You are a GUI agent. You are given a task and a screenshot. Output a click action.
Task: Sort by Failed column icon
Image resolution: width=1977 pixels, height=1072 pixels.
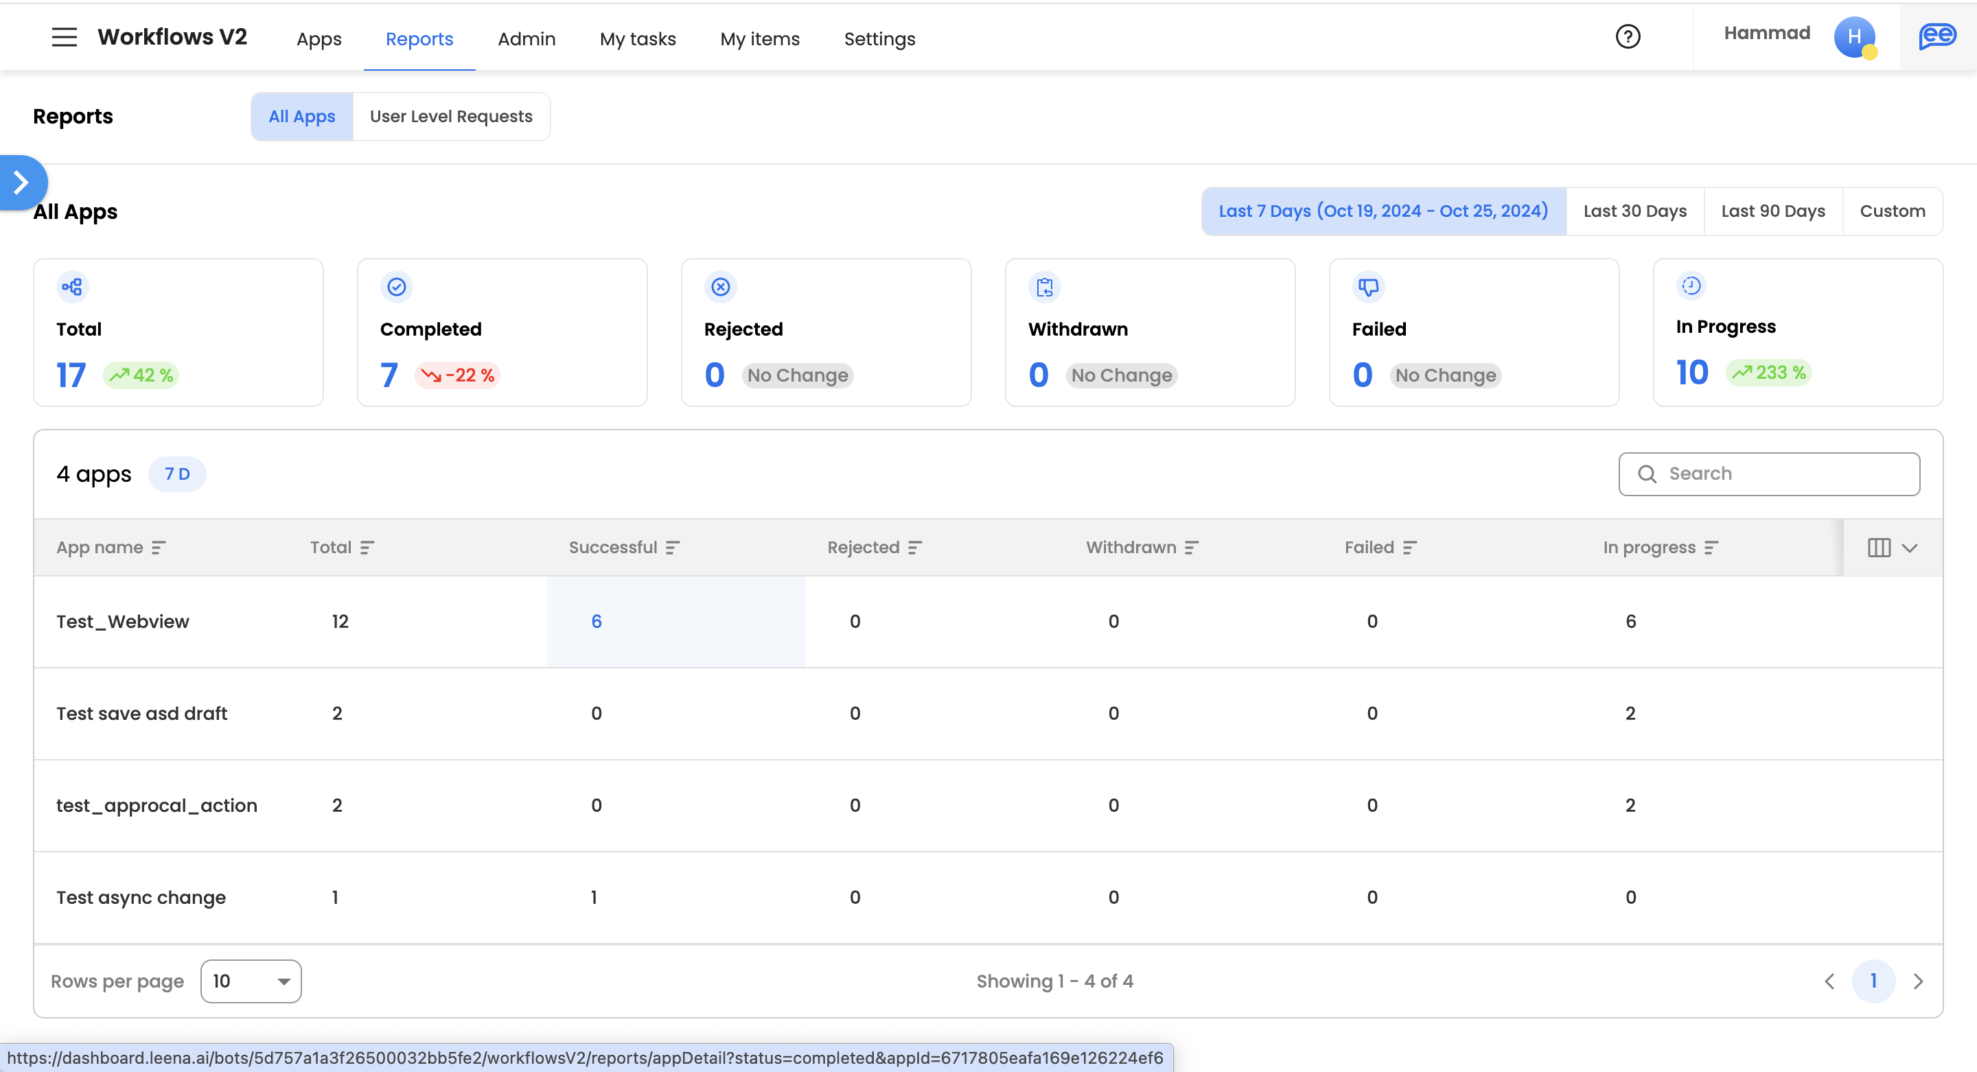pyautogui.click(x=1409, y=548)
